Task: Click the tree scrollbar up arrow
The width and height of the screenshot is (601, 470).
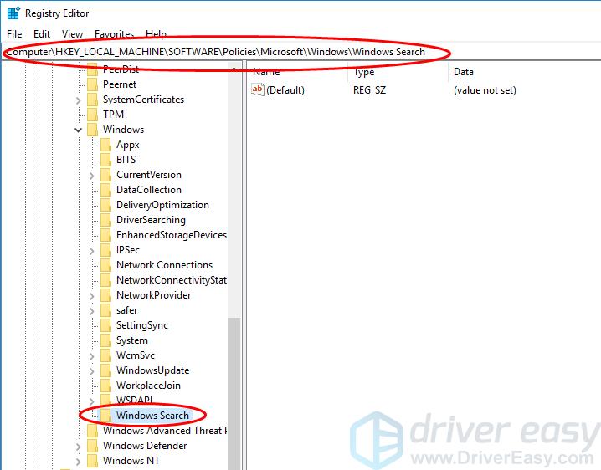Action: [234, 69]
